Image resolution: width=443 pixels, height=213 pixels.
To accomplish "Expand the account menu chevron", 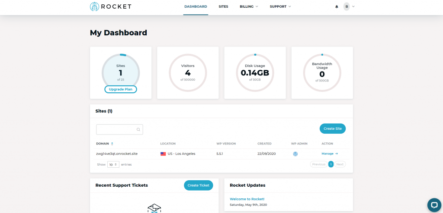I will point(353,6).
